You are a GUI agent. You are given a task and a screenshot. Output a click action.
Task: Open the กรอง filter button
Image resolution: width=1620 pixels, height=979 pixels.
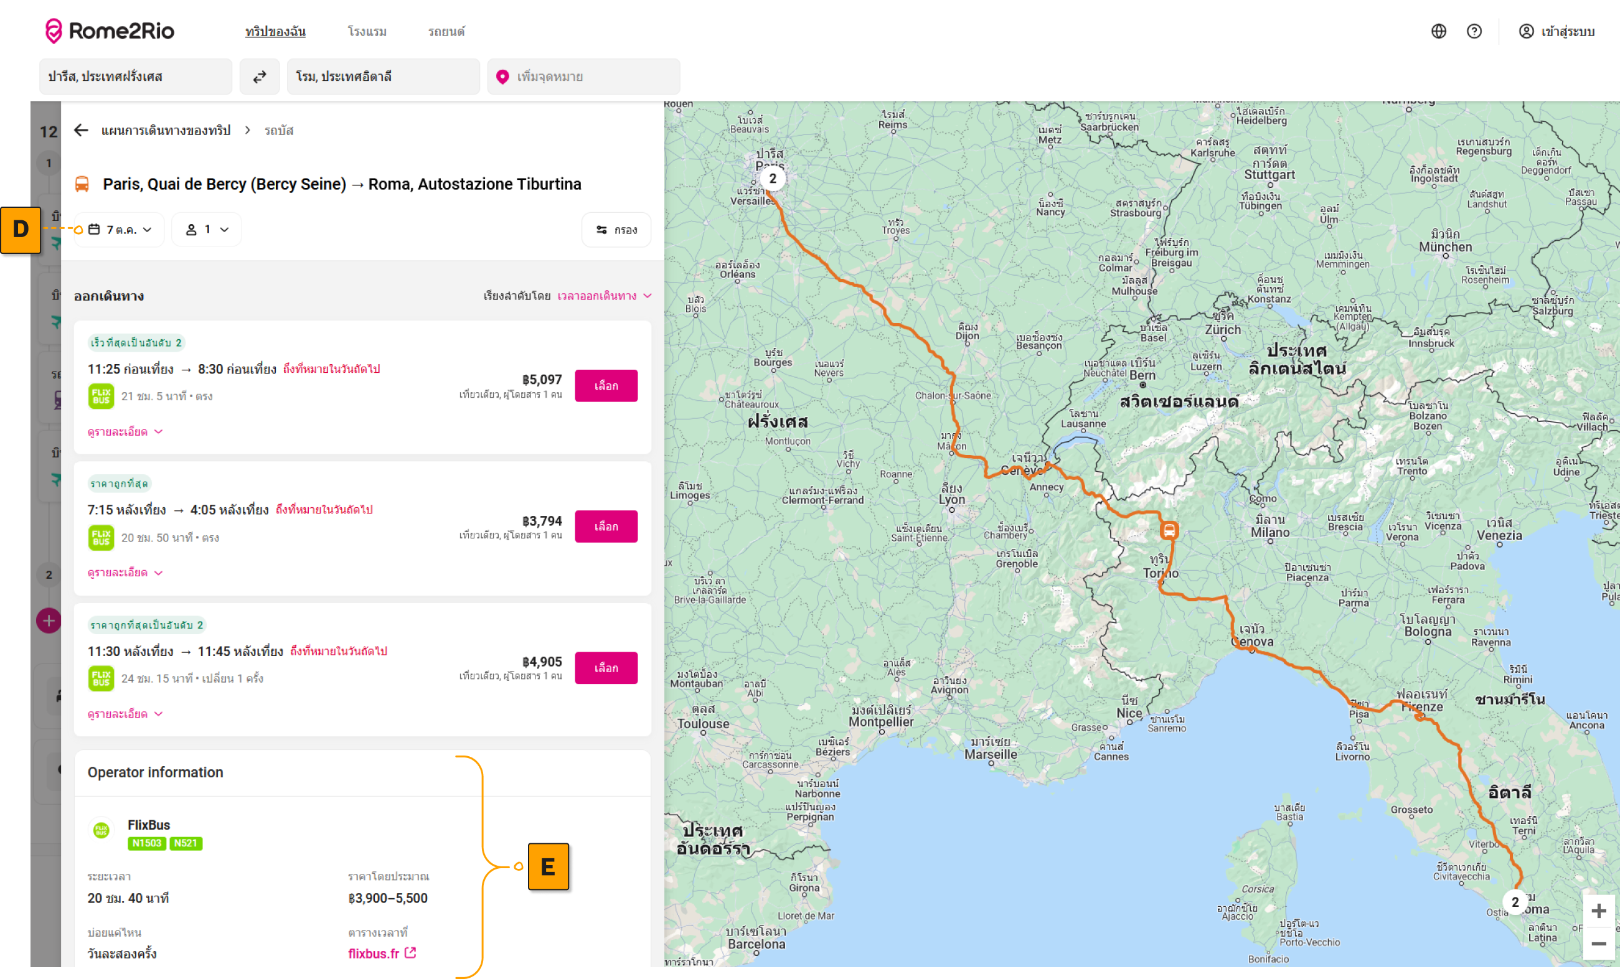click(x=616, y=230)
